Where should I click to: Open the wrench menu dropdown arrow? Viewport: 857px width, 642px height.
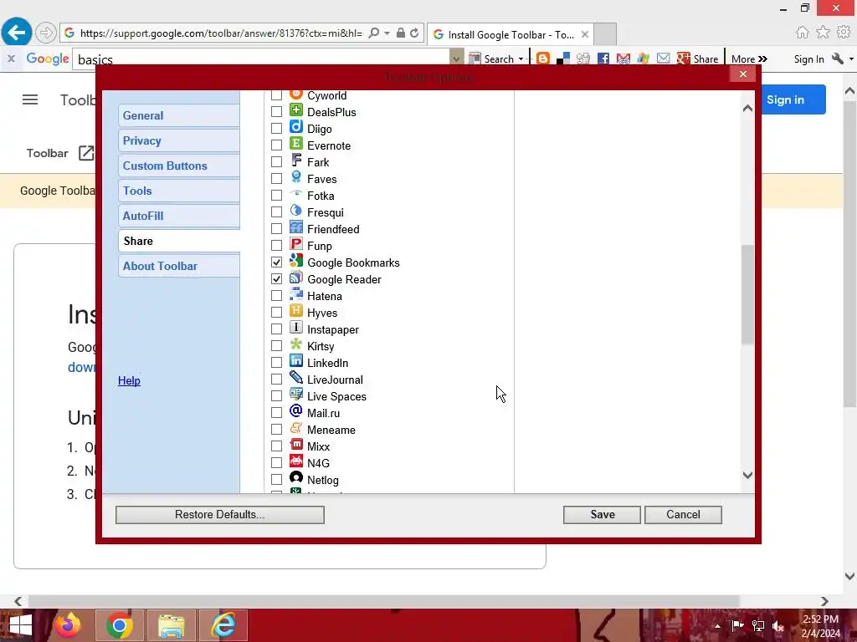(x=851, y=59)
